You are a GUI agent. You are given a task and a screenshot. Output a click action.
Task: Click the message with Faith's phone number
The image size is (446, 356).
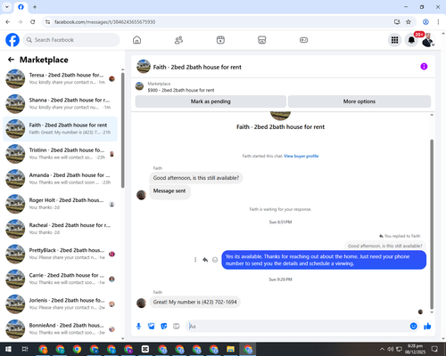click(194, 302)
